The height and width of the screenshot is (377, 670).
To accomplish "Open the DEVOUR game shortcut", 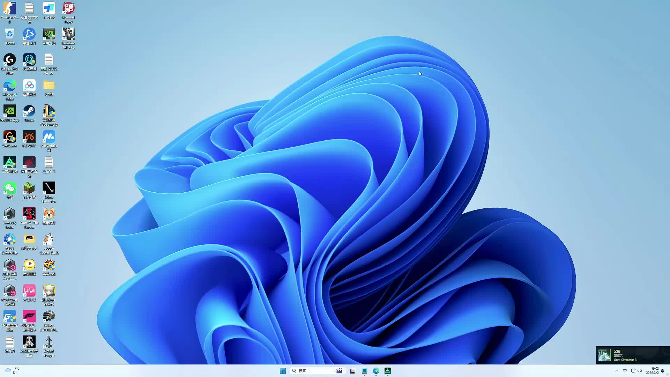I will coord(29,138).
